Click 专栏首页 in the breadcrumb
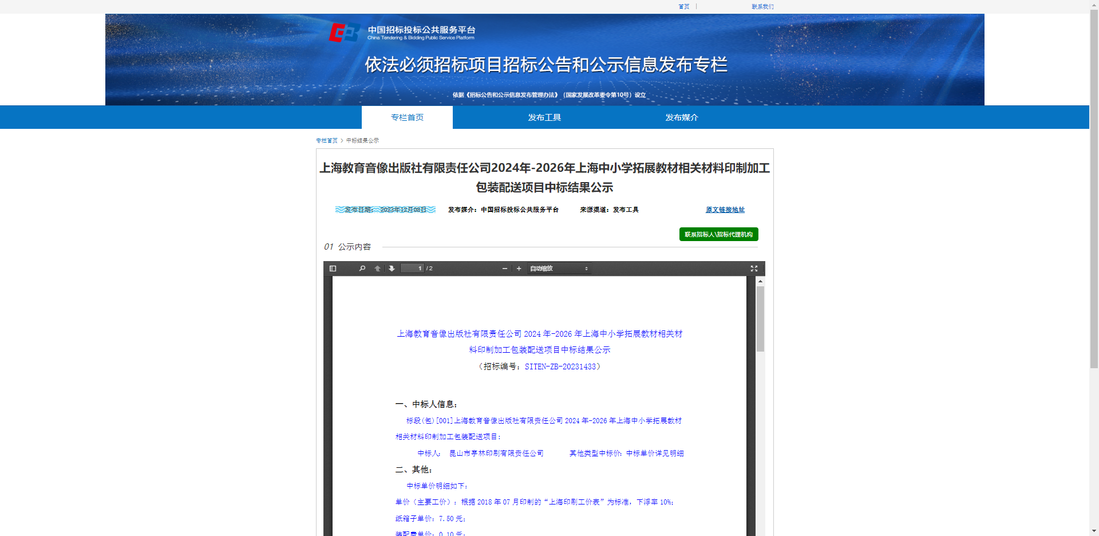 [x=327, y=140]
